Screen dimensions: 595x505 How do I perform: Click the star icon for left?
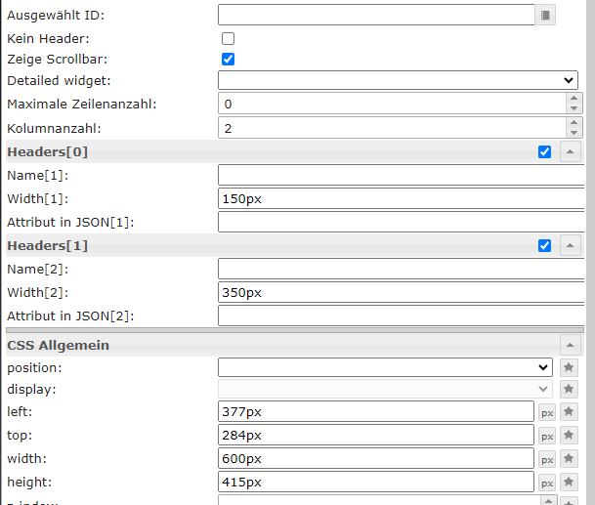[570, 412]
